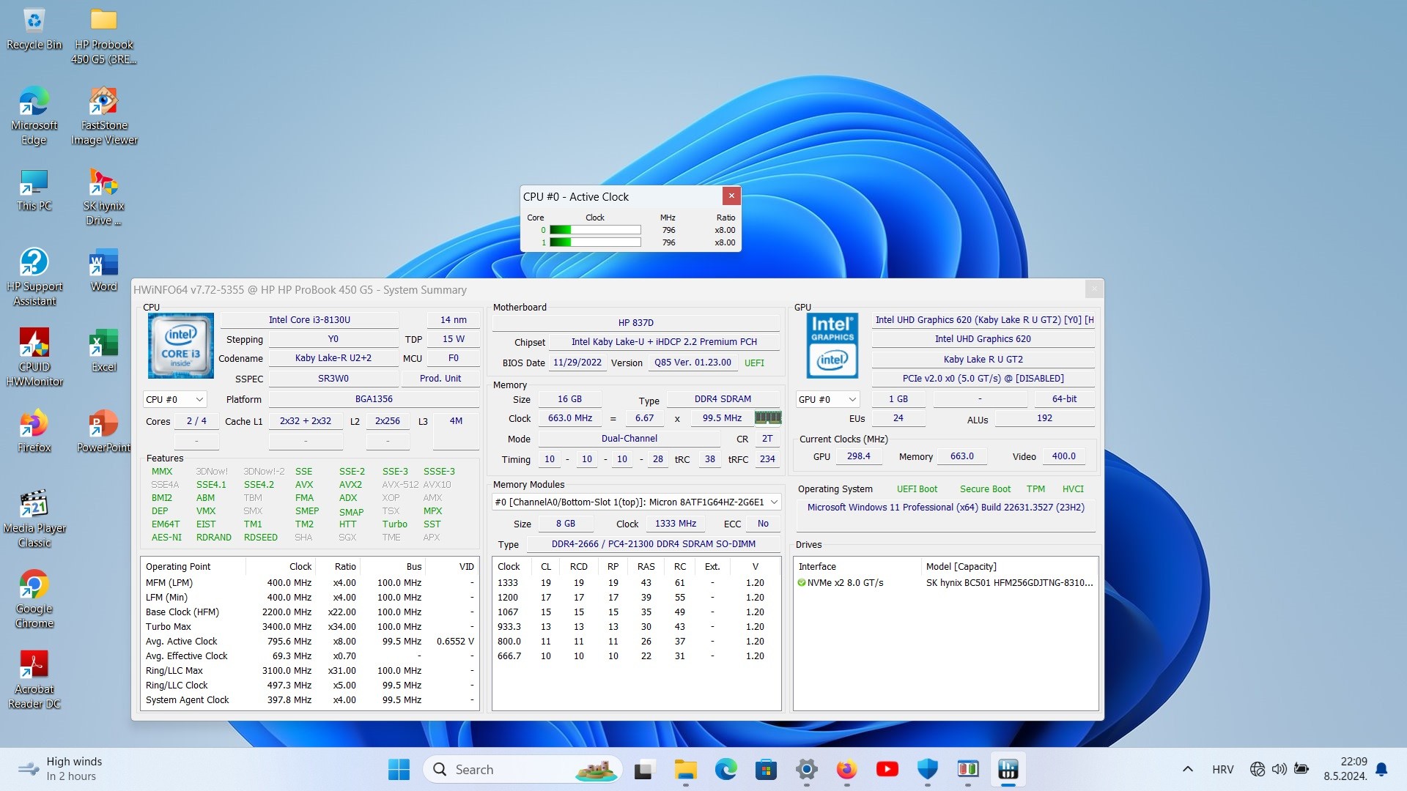The height and width of the screenshot is (791, 1407).
Task: Click the green NVMe drive status icon
Action: 801,583
